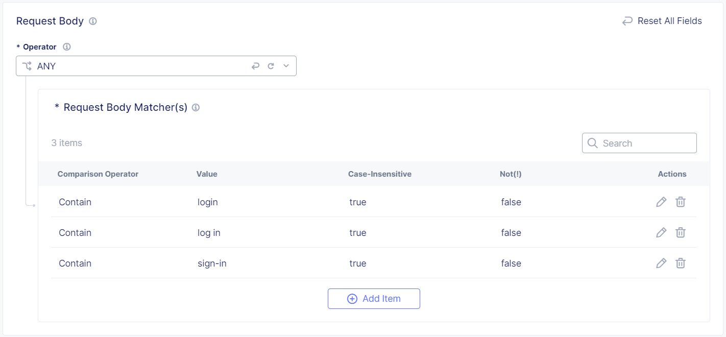This screenshot has width=726, height=337.
Task: Edit the "log in" matcher row
Action: coord(661,232)
